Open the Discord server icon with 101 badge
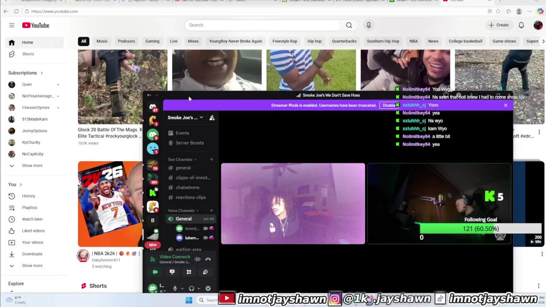 pos(153,179)
